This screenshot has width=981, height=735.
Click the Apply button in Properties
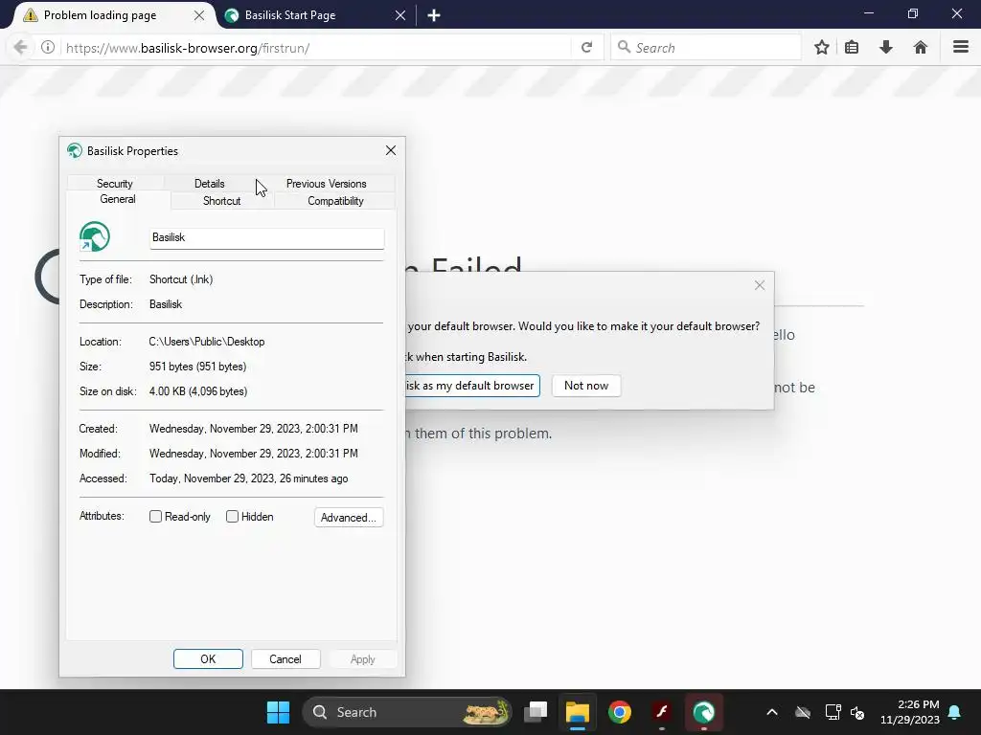362,658
